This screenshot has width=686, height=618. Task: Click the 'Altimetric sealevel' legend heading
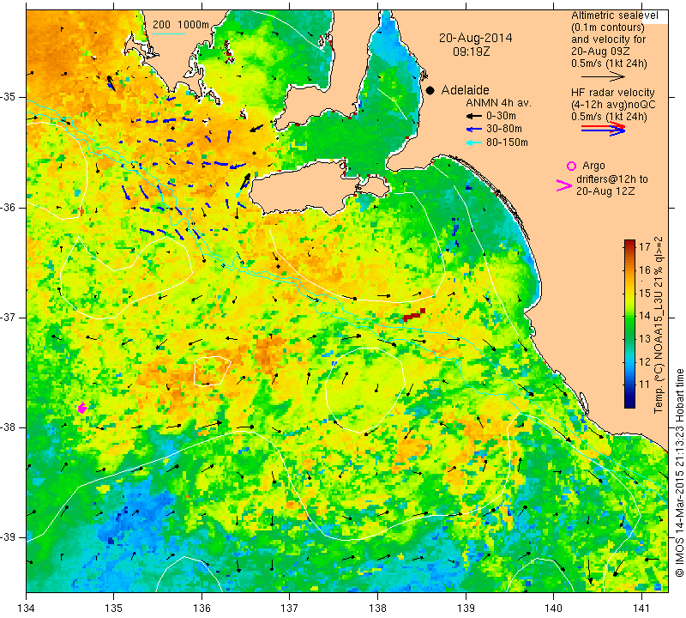coord(614,15)
